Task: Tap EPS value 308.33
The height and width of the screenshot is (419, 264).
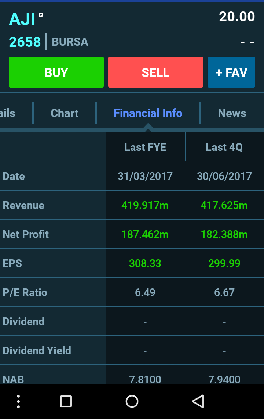Action: pyautogui.click(x=145, y=263)
